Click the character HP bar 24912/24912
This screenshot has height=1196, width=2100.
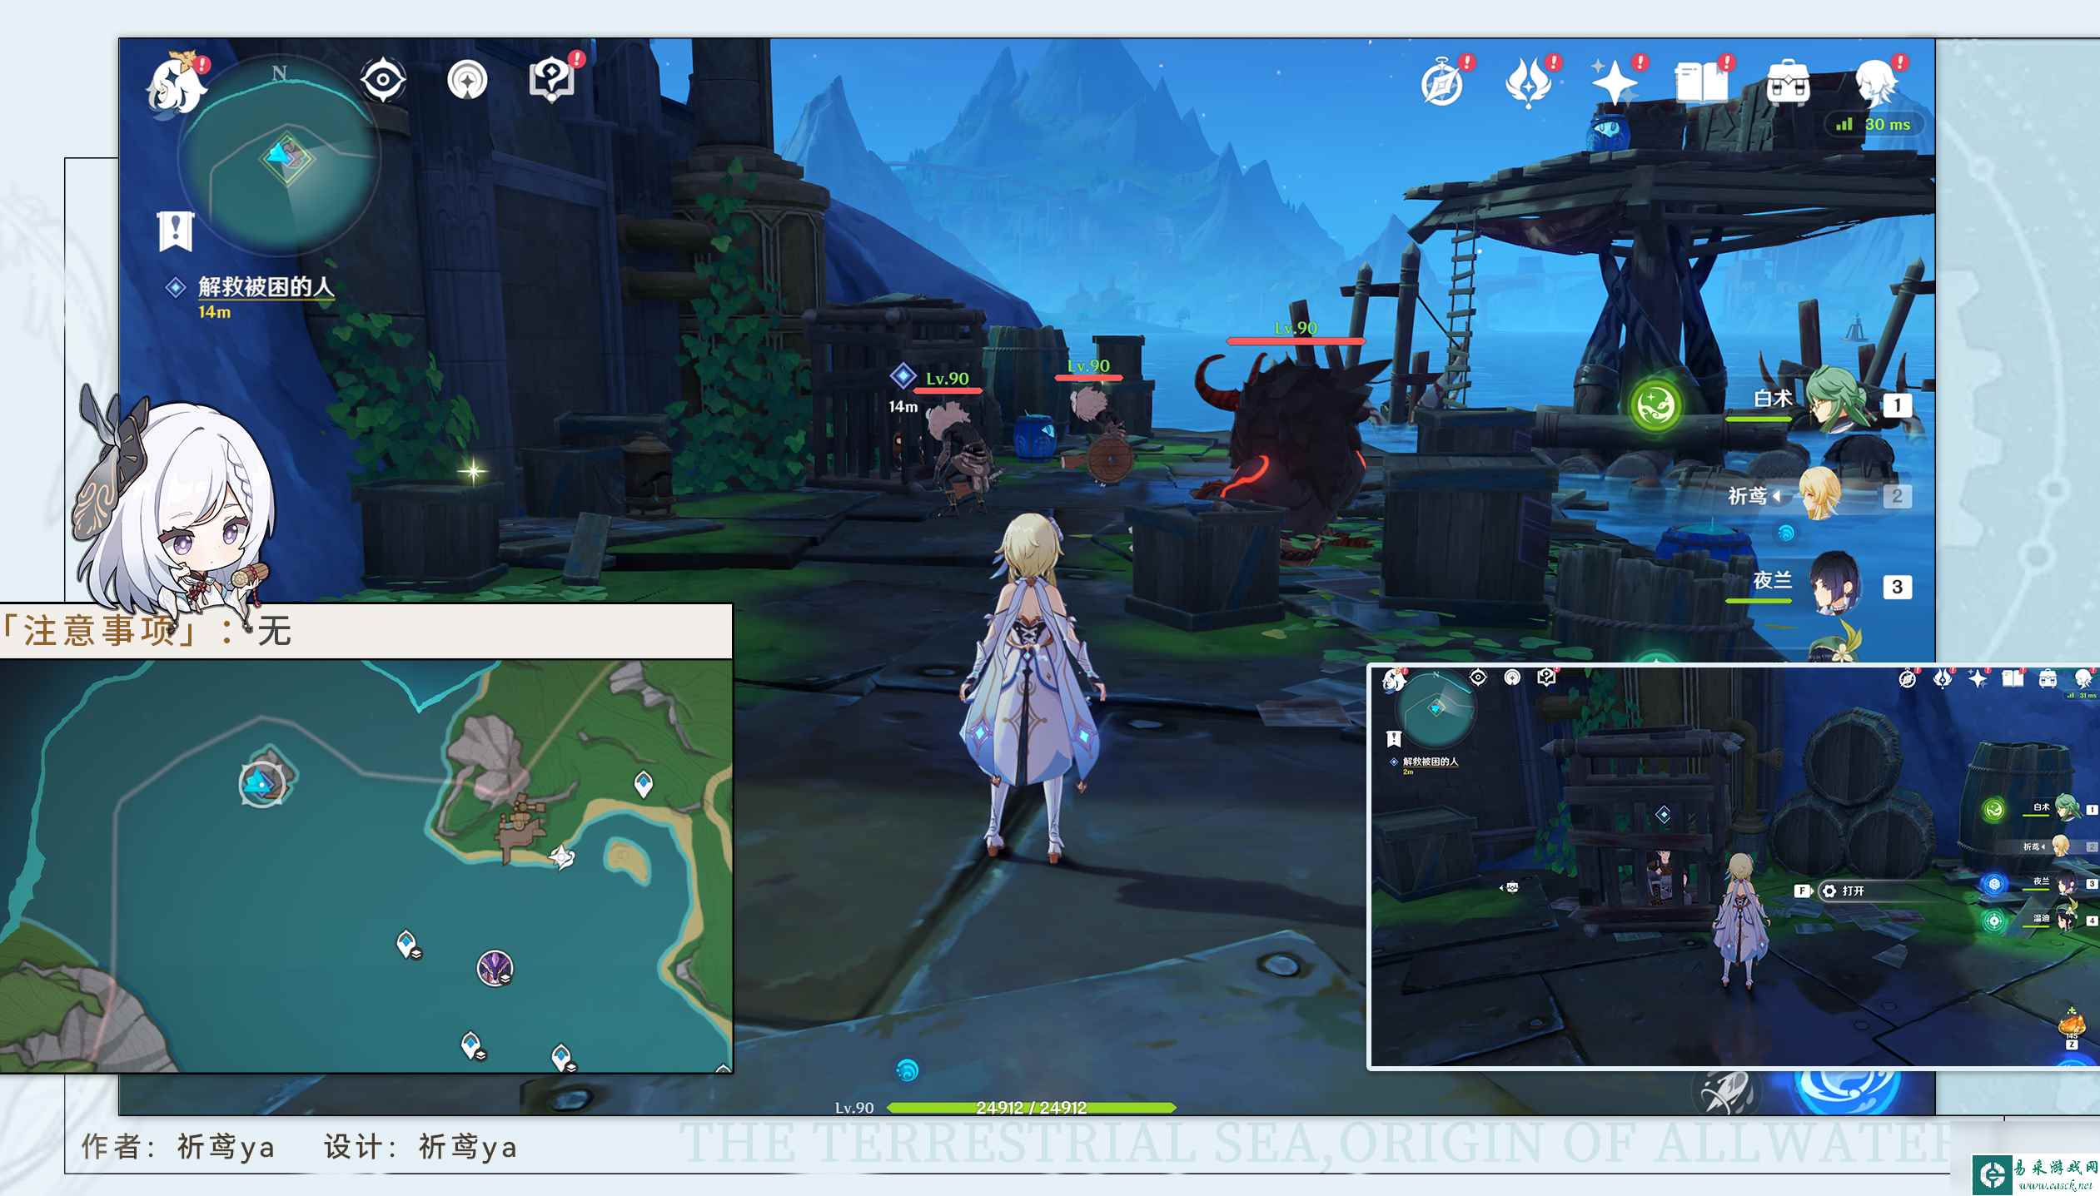point(1031,1108)
